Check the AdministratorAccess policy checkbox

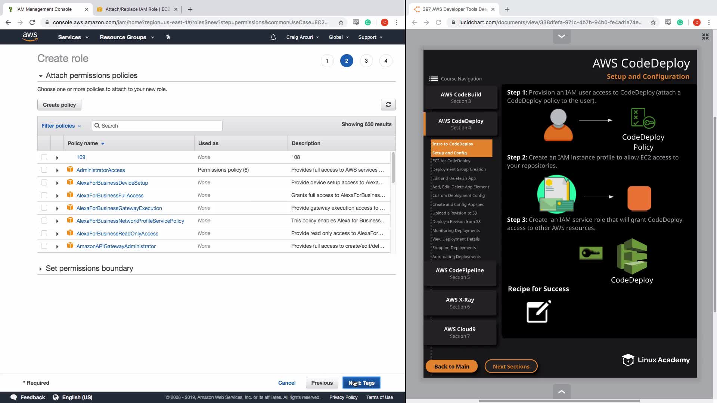click(x=44, y=170)
